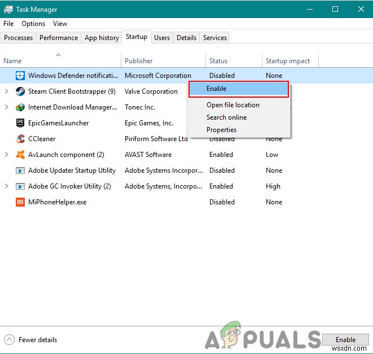Choose Enable in the context menu

tap(239, 89)
